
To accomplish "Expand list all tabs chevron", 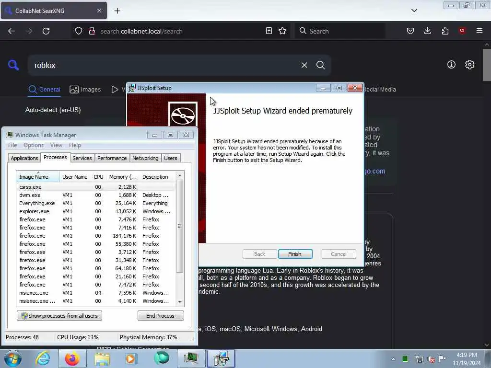I will click(414, 11).
